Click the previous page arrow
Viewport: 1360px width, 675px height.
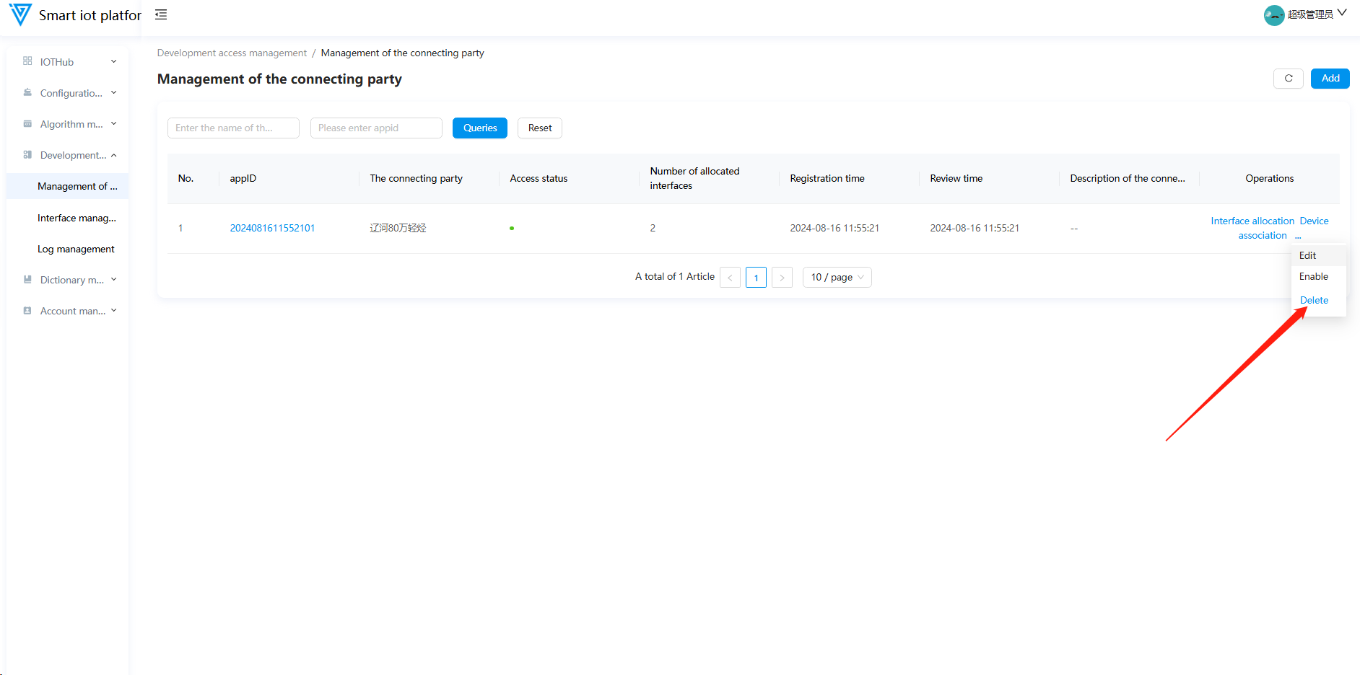[x=730, y=278]
